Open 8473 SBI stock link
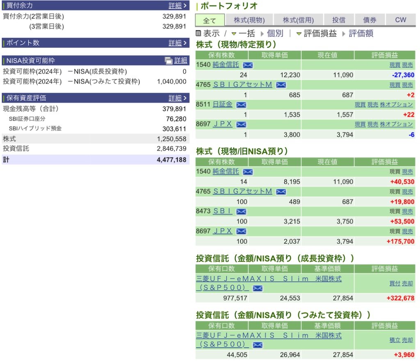Screen dimensions: 420x361 (x=223, y=211)
